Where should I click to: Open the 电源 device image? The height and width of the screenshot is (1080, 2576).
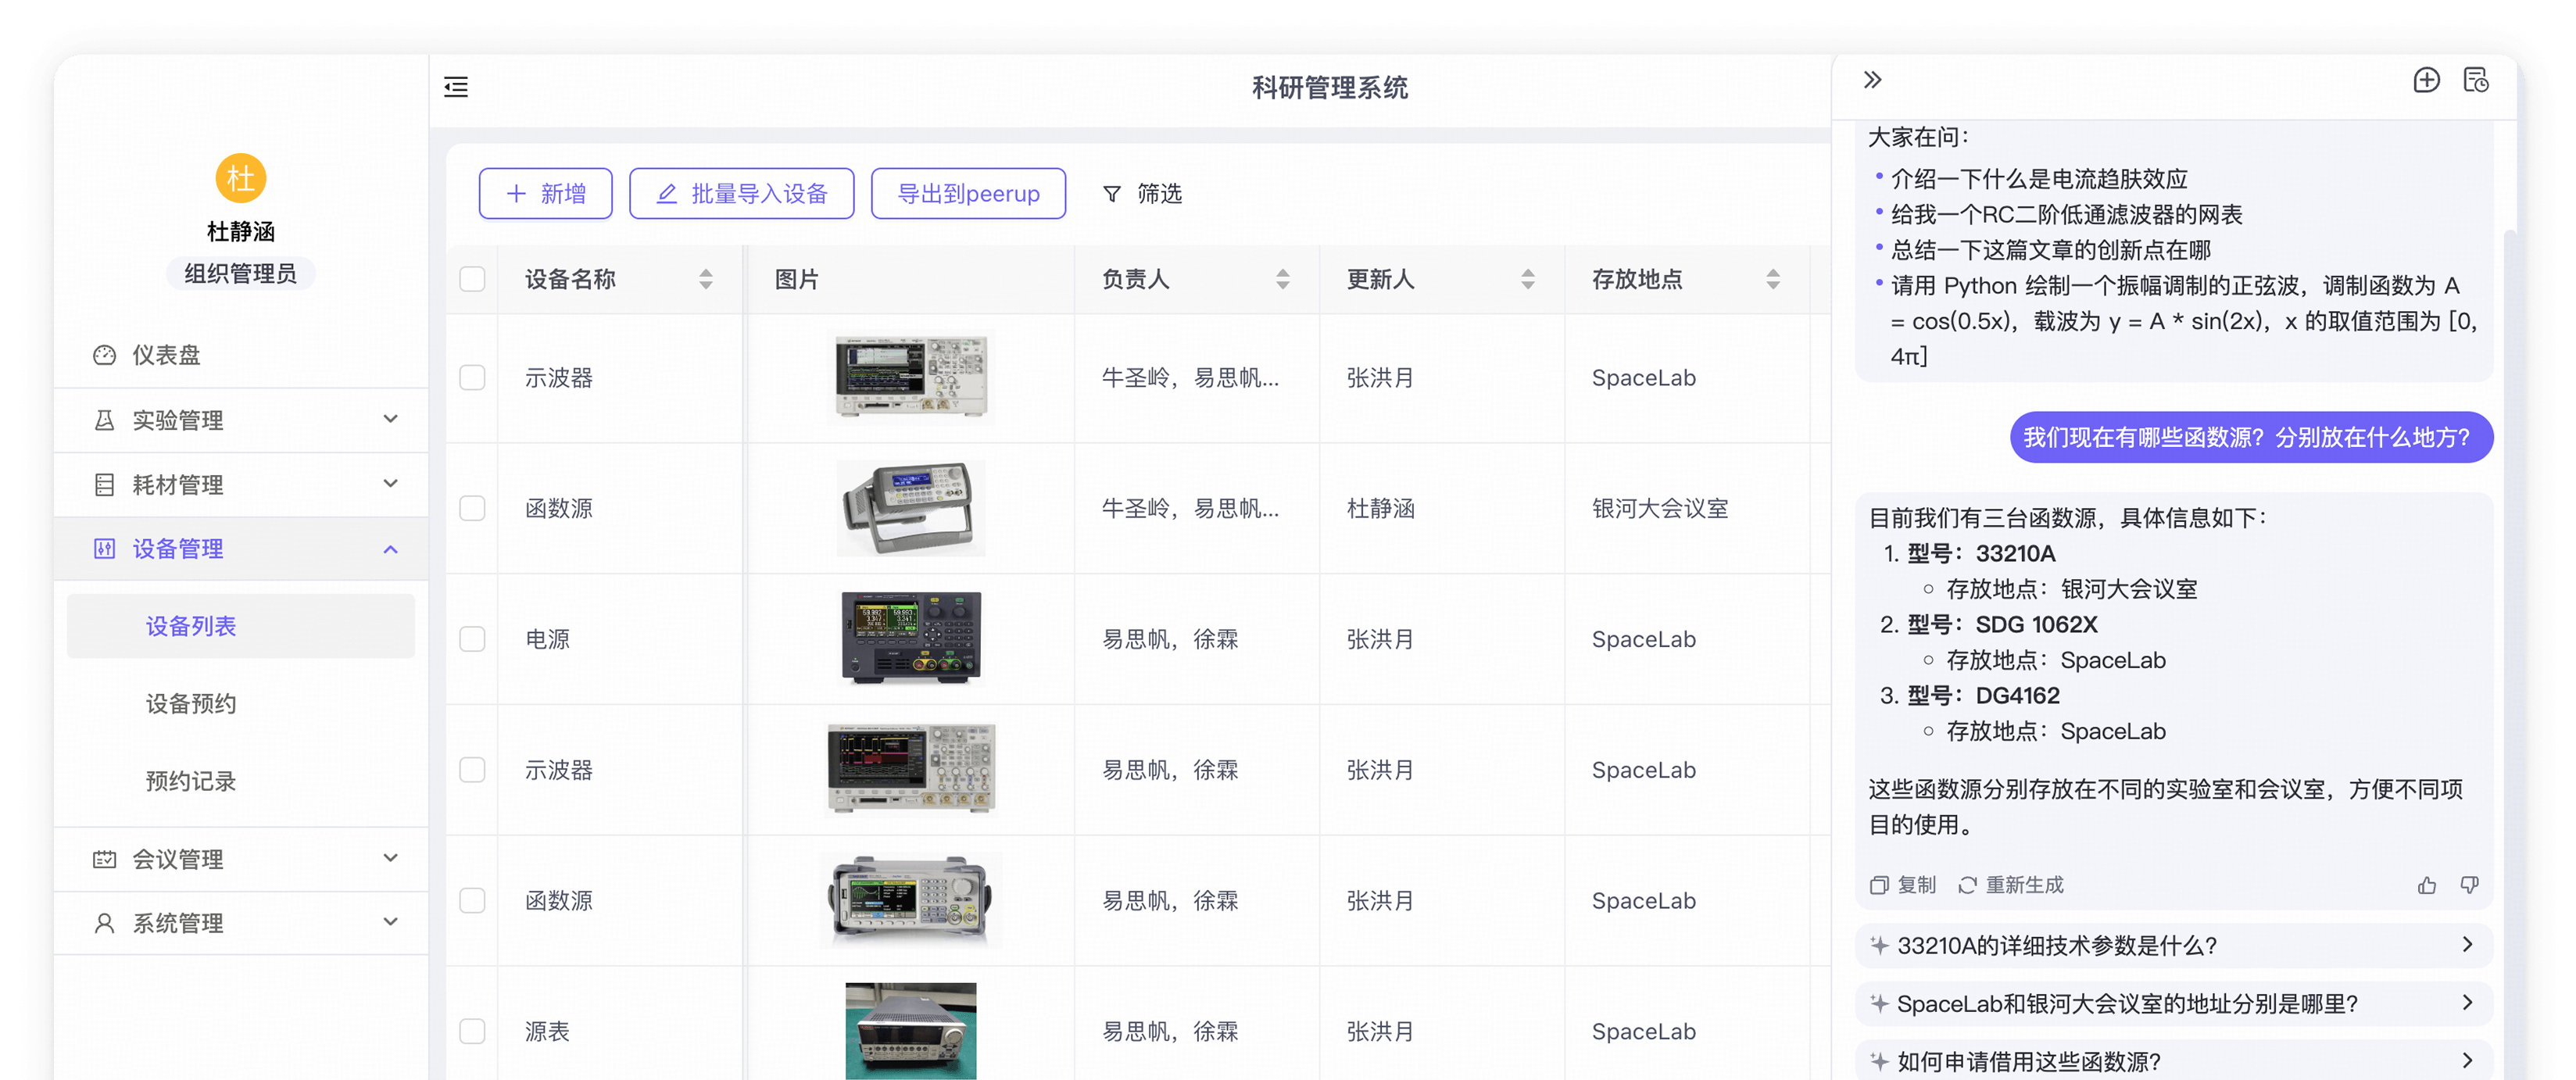point(910,639)
